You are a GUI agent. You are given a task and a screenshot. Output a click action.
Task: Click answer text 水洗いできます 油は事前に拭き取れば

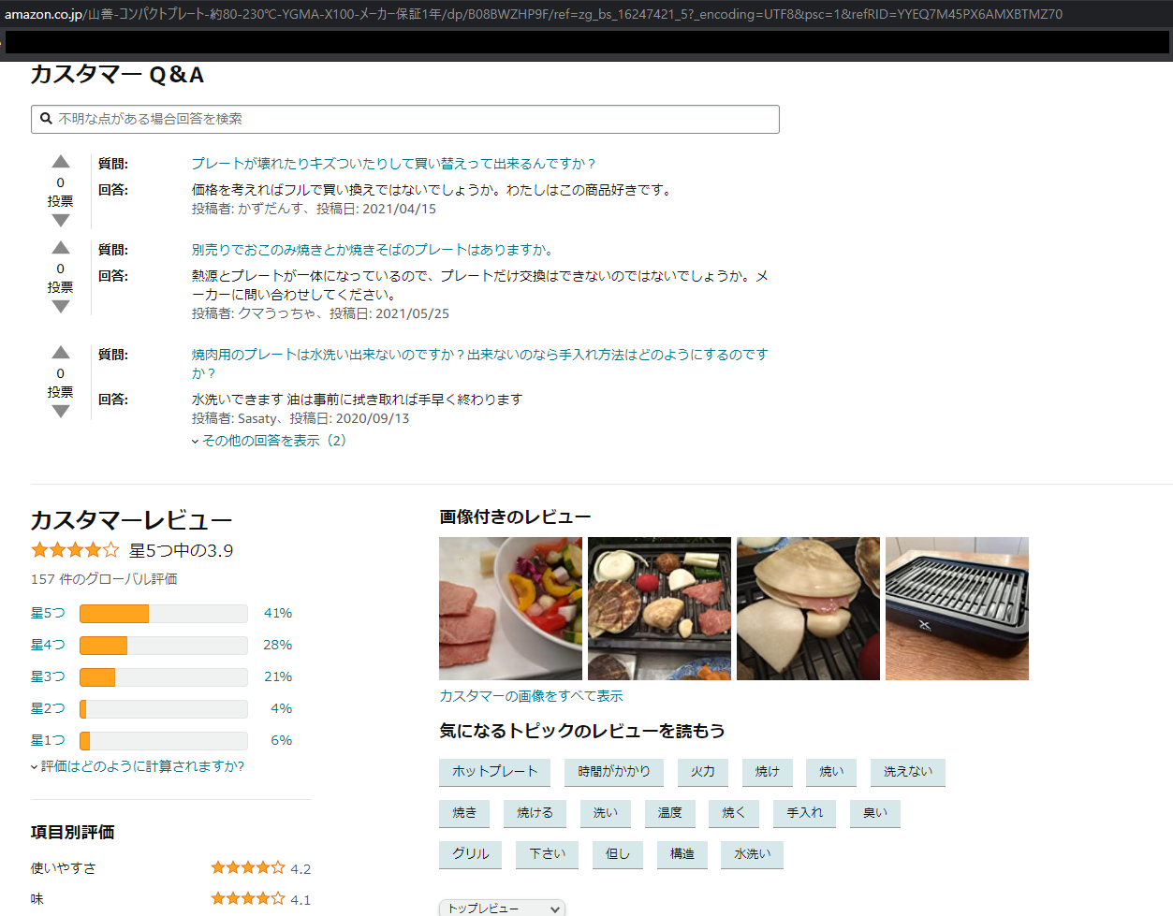[x=357, y=400]
